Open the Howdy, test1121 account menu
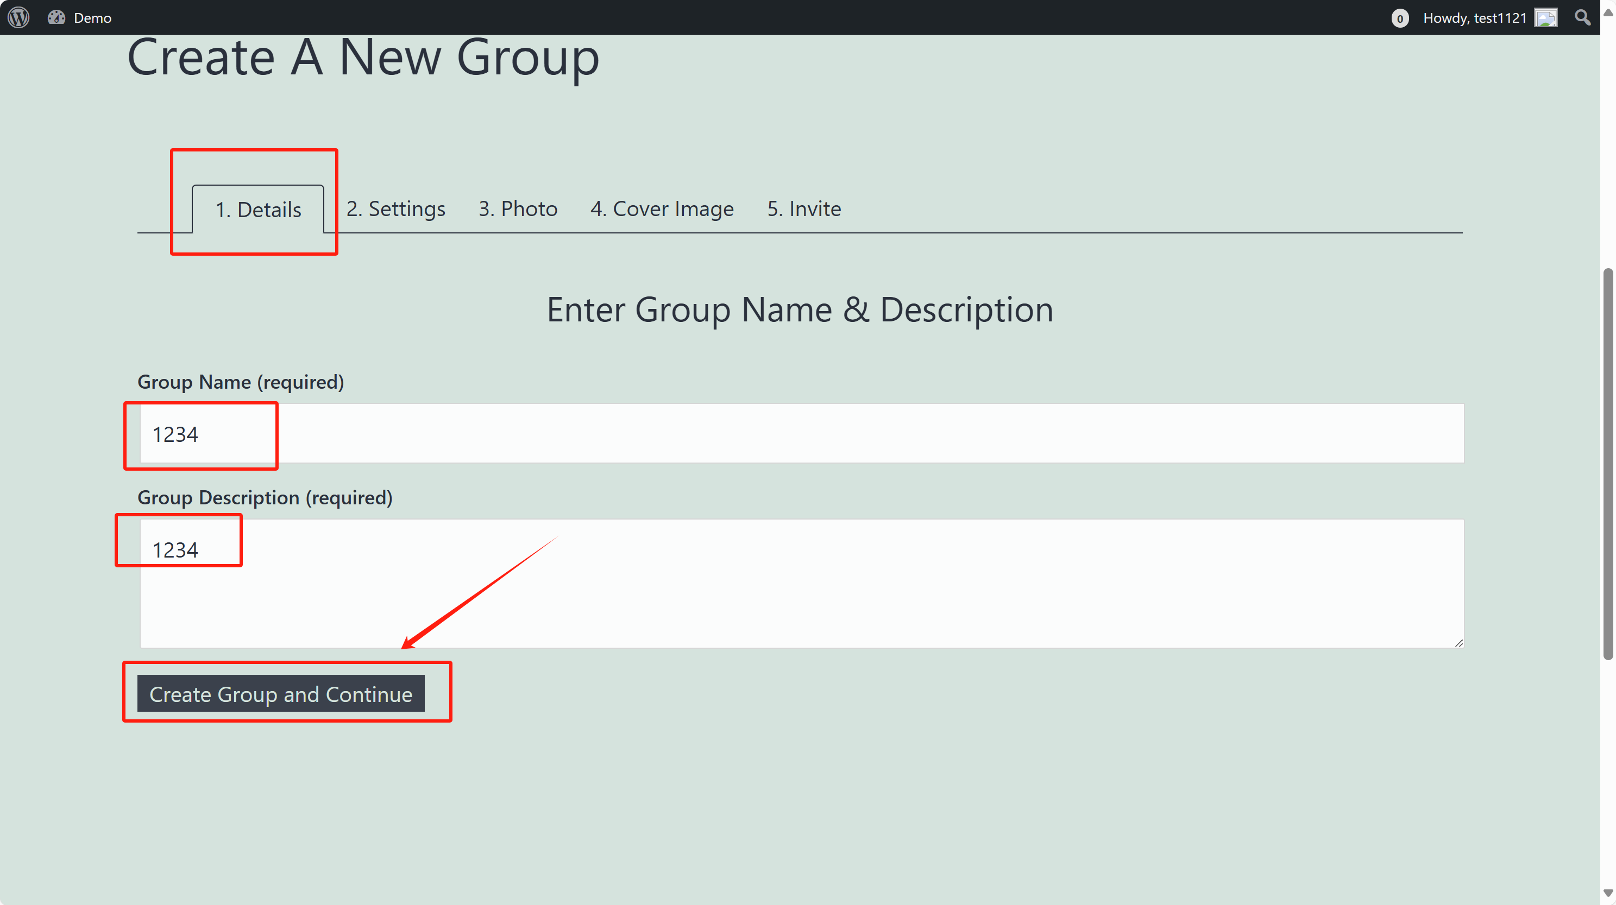 point(1474,17)
